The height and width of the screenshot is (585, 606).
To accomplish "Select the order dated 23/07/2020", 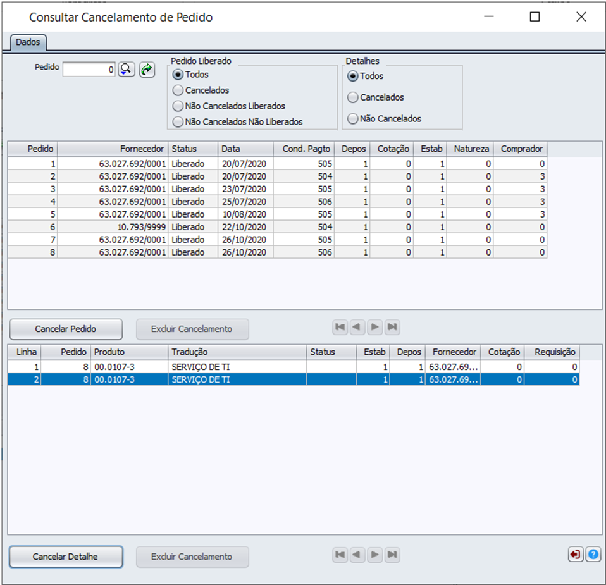I will coord(277,189).
